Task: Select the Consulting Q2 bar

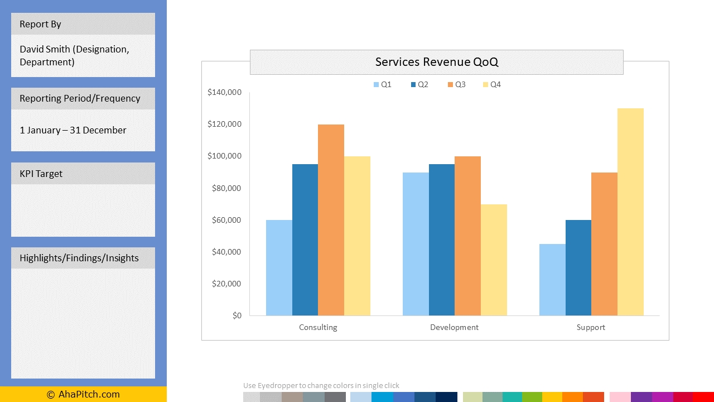Action: pyautogui.click(x=305, y=240)
